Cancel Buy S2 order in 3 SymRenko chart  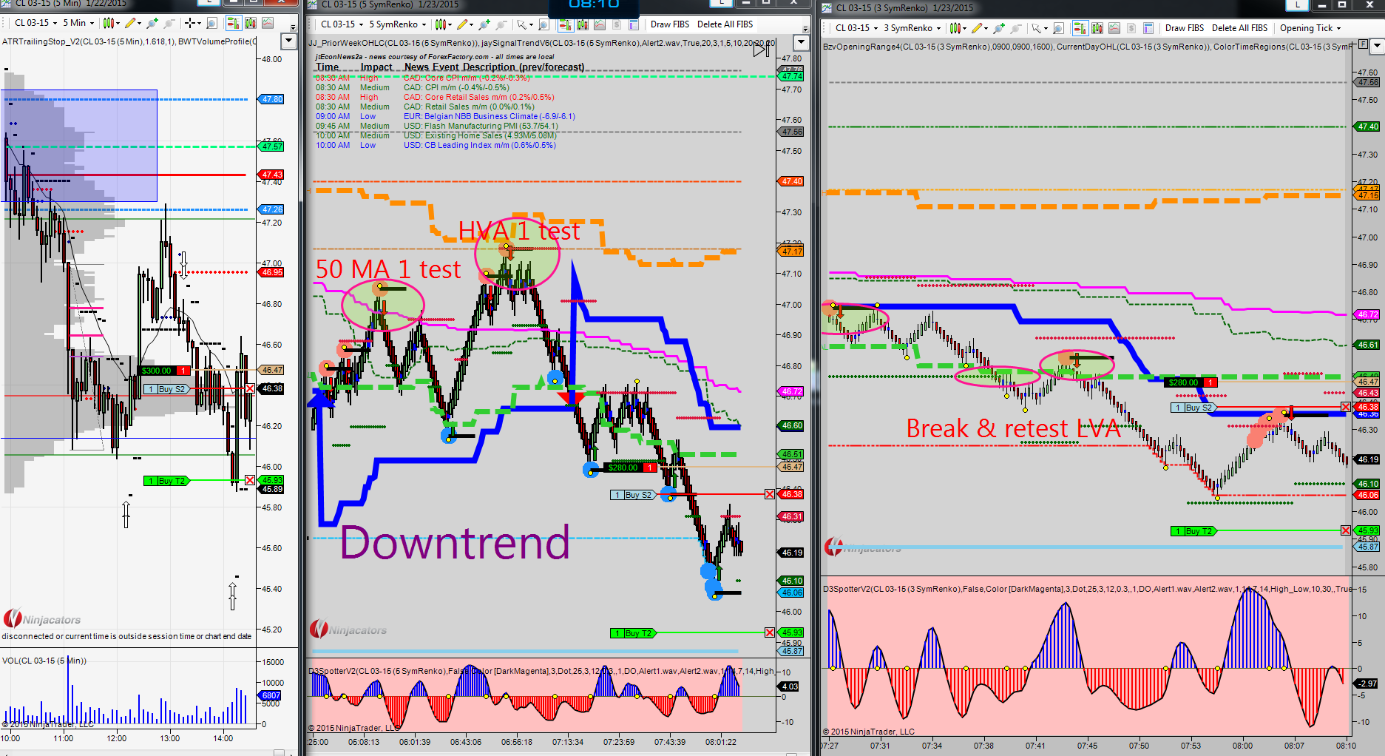(x=1346, y=407)
